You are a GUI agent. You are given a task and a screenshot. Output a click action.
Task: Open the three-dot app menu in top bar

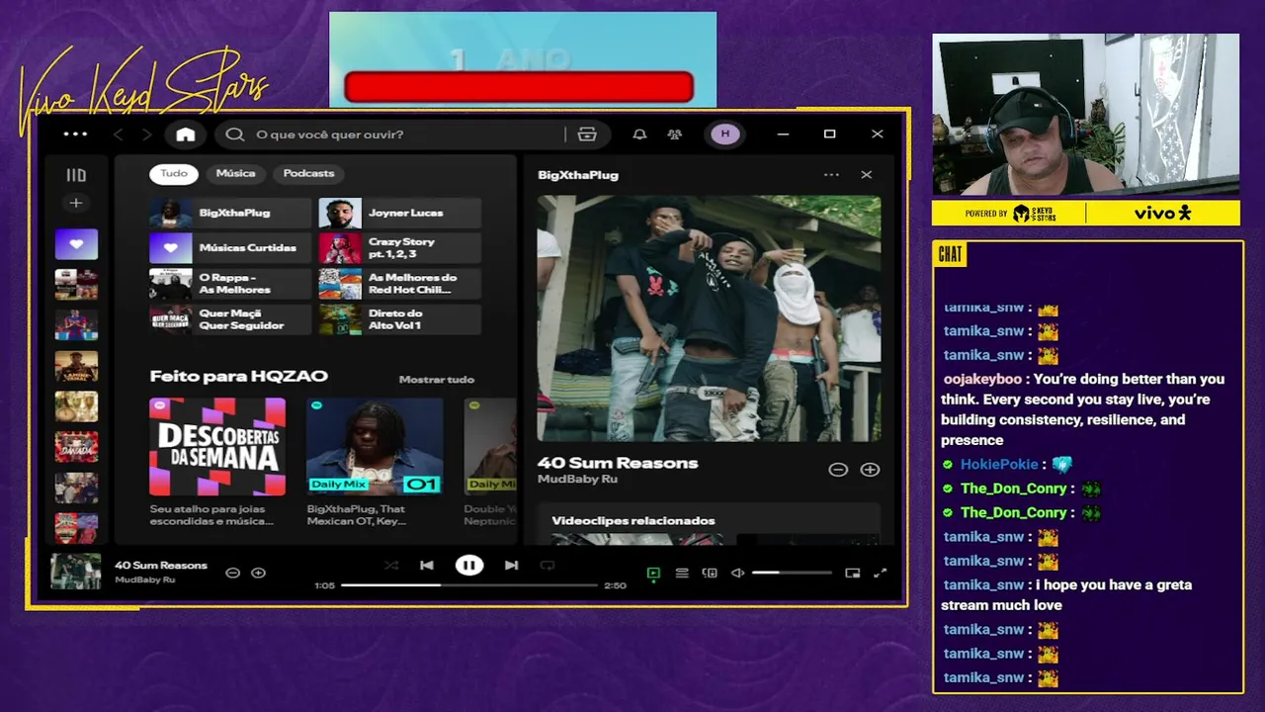75,134
